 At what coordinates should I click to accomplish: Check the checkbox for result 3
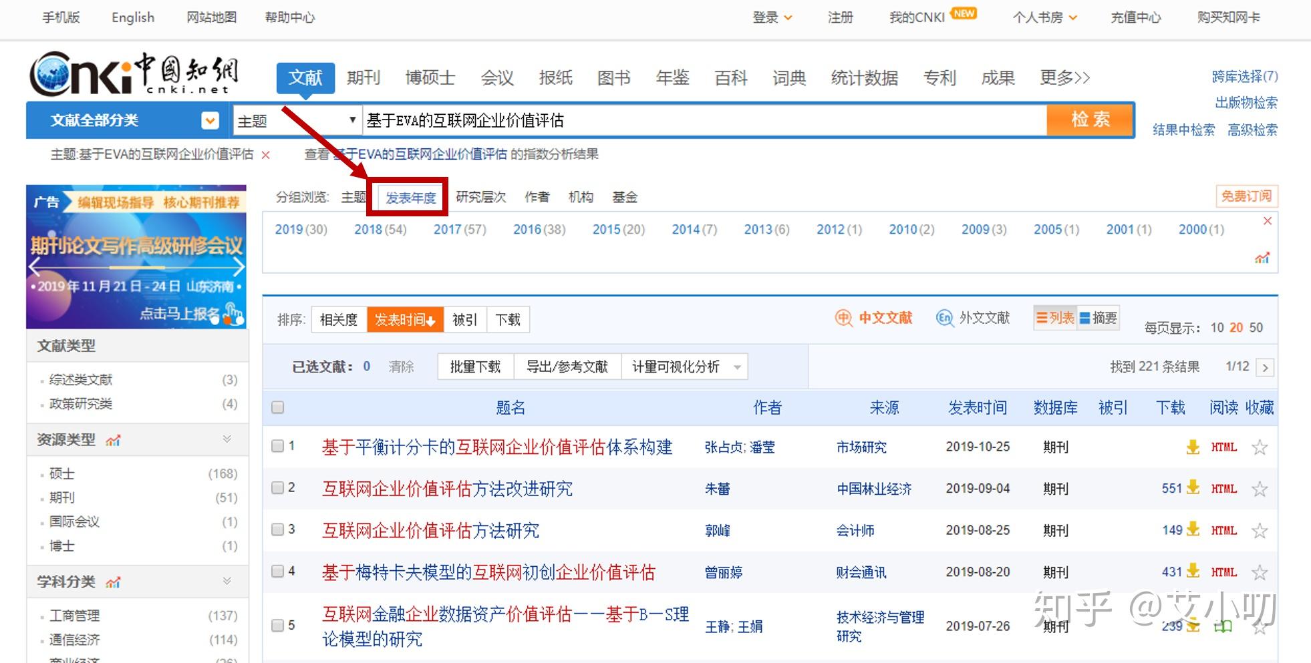point(277,529)
